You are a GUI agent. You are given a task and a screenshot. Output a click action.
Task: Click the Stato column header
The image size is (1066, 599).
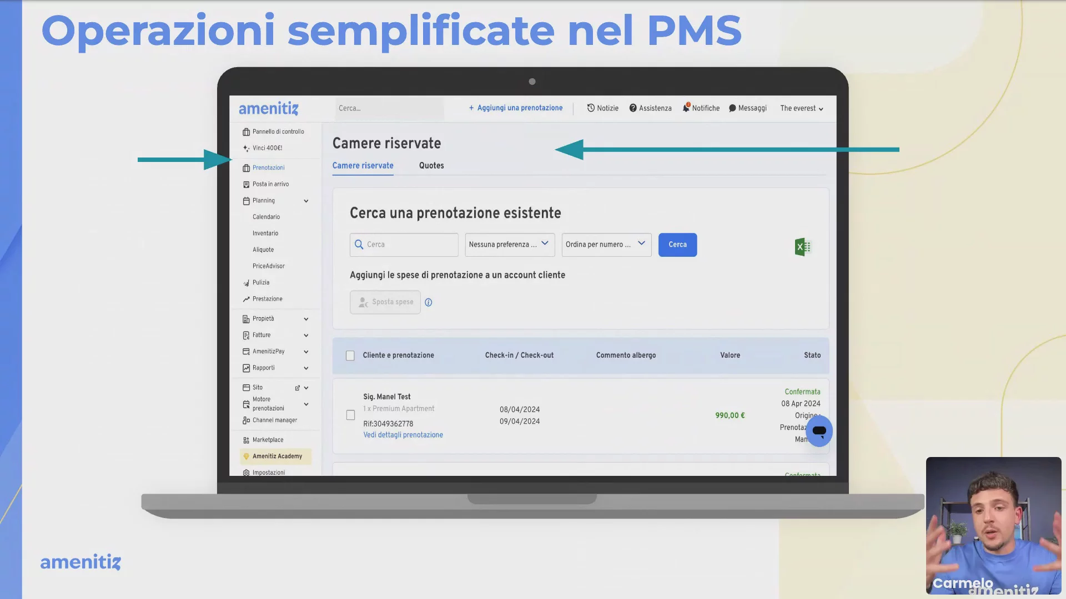pos(812,356)
